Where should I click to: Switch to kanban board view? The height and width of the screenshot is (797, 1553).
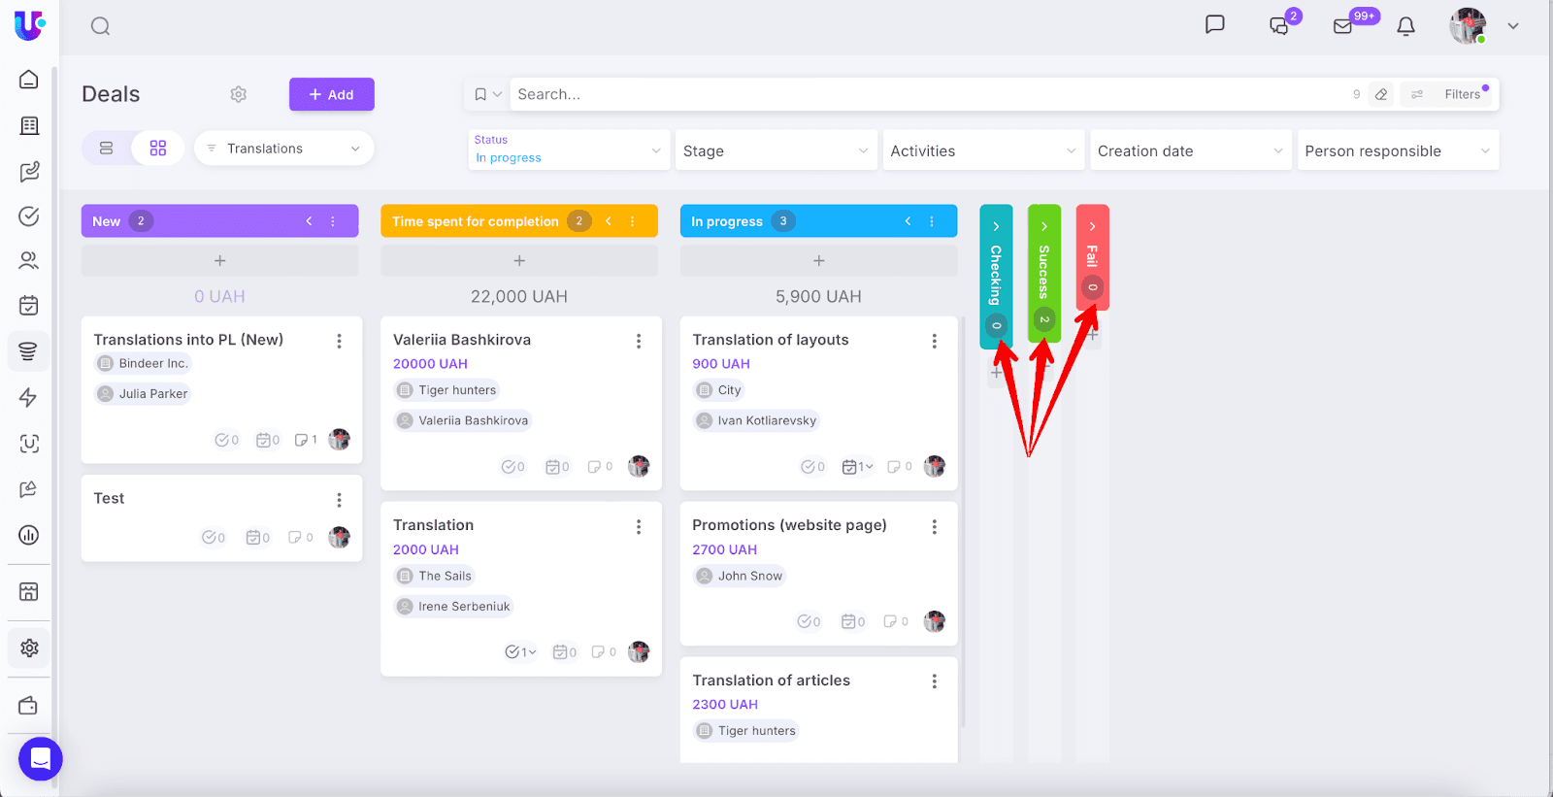click(158, 148)
